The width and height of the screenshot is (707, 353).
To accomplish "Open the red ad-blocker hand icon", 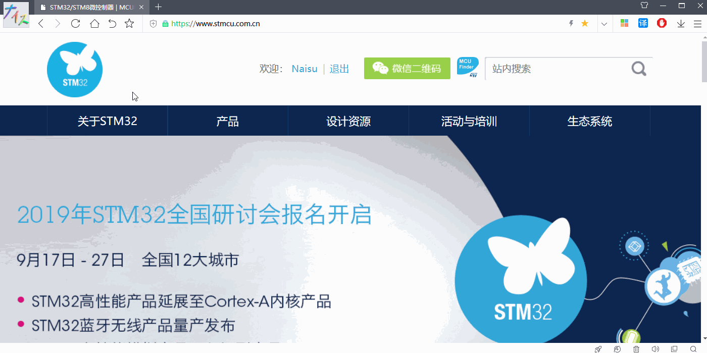I will pos(662,23).
